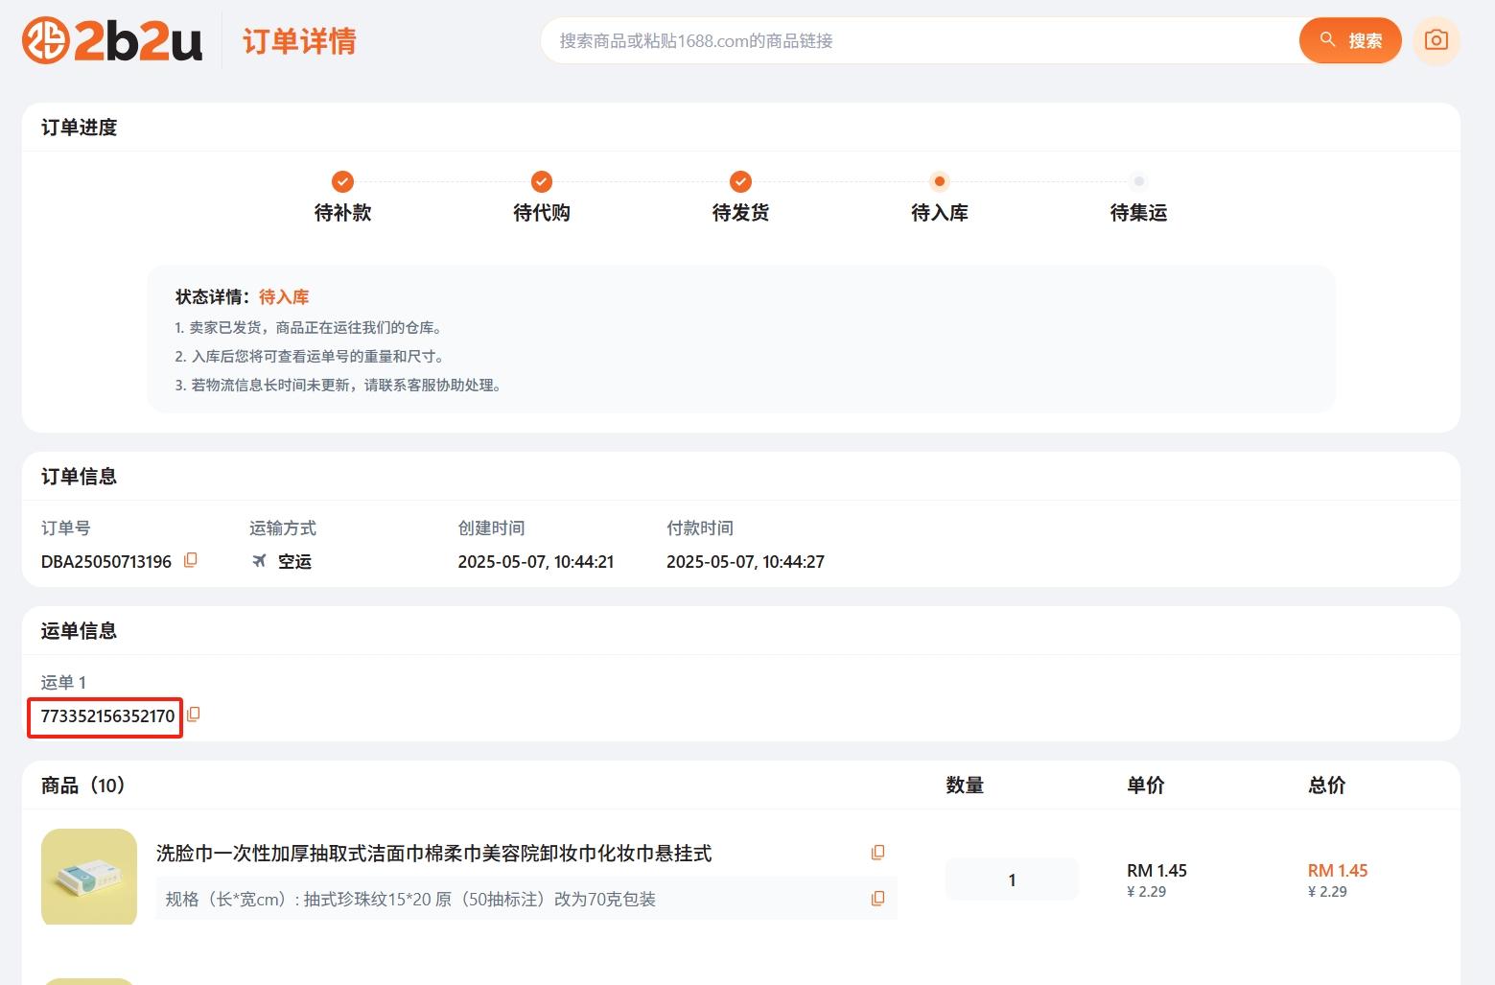Click the magnifier icon inside the search button
The height and width of the screenshot is (985, 1495).
[1328, 40]
